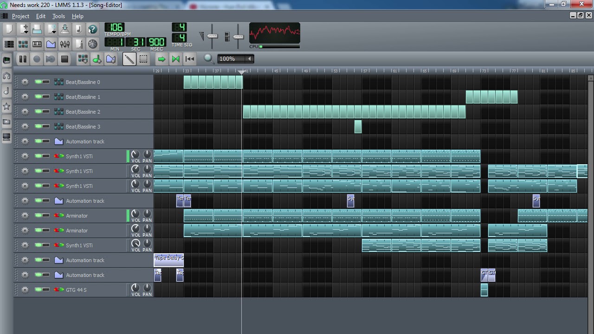Open Beat/Bassline 2 track gear menu
Image resolution: width=594 pixels, height=334 pixels.
click(25, 111)
